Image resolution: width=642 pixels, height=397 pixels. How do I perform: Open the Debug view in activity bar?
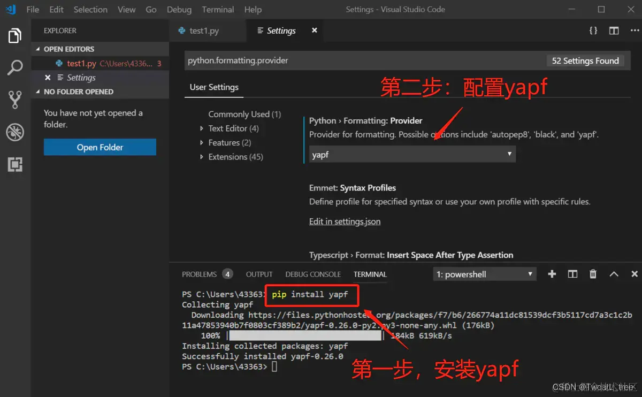[x=15, y=132]
